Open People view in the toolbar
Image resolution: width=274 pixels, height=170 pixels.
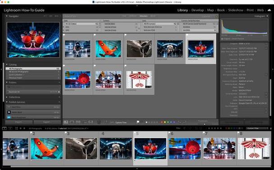tap(91, 122)
